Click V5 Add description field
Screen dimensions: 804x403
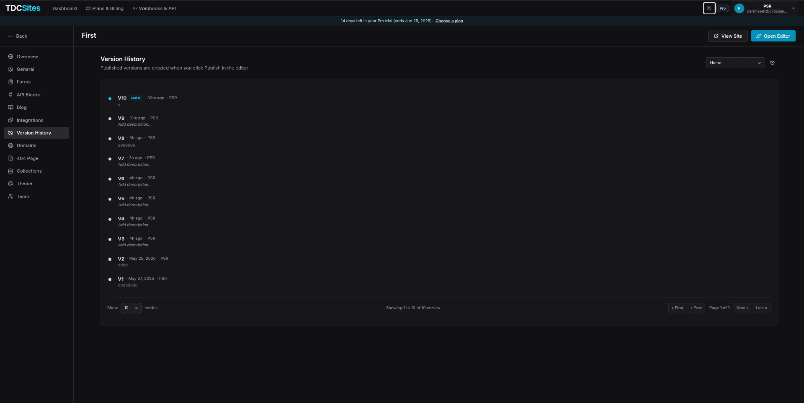(135, 205)
